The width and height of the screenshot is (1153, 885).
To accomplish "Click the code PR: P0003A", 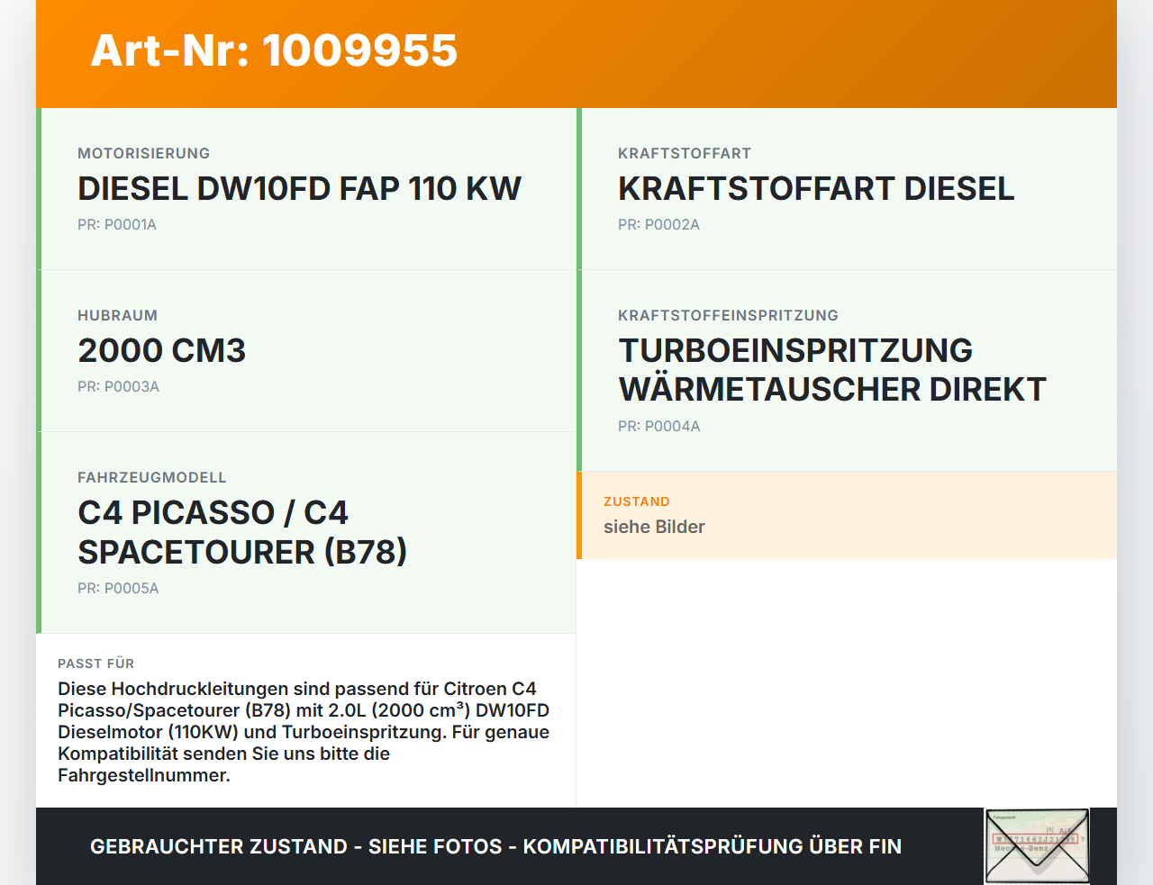I will (x=118, y=387).
